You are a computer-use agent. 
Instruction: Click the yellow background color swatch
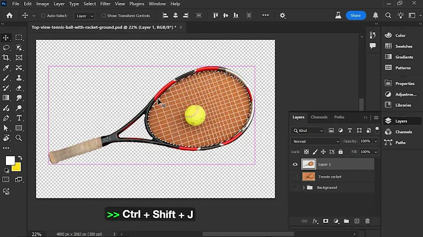pyautogui.click(x=17, y=168)
